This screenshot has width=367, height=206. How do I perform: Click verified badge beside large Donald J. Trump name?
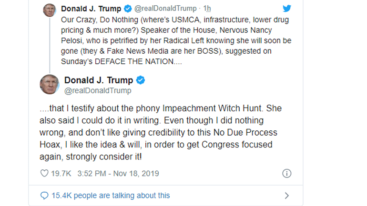click(x=141, y=80)
